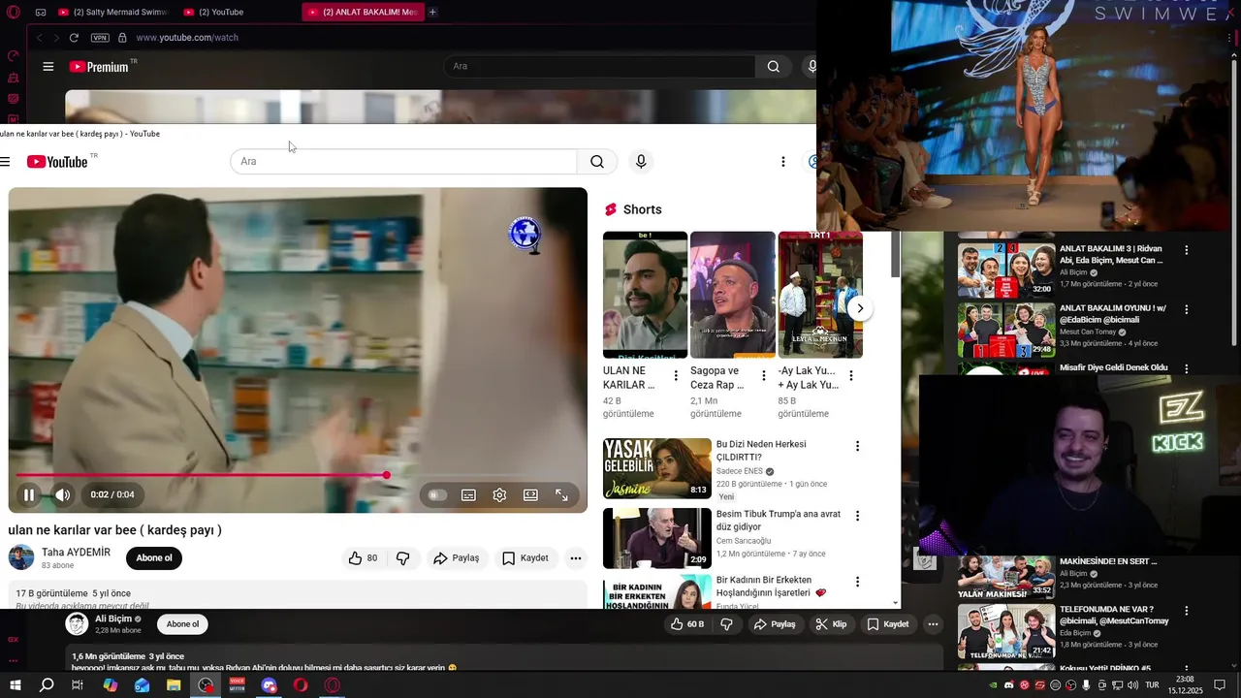The image size is (1241, 698).
Task: Open options for 'Bir Kadının Bir Erkekten' video
Action: [857, 582]
